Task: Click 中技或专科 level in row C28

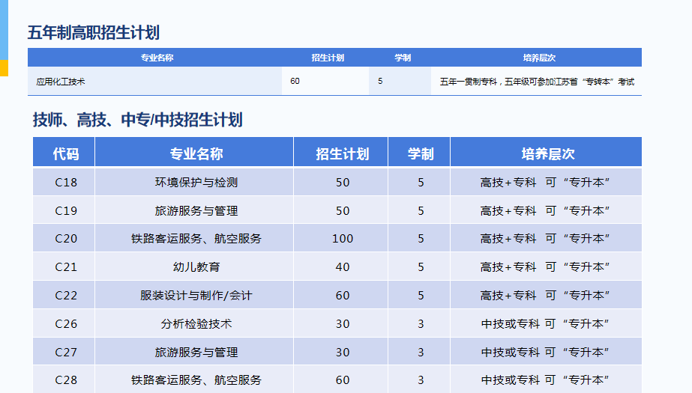Action: 510,380
